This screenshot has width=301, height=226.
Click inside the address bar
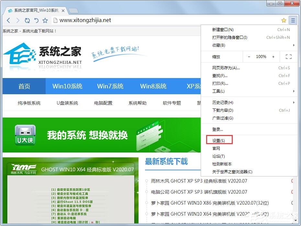click(129, 20)
